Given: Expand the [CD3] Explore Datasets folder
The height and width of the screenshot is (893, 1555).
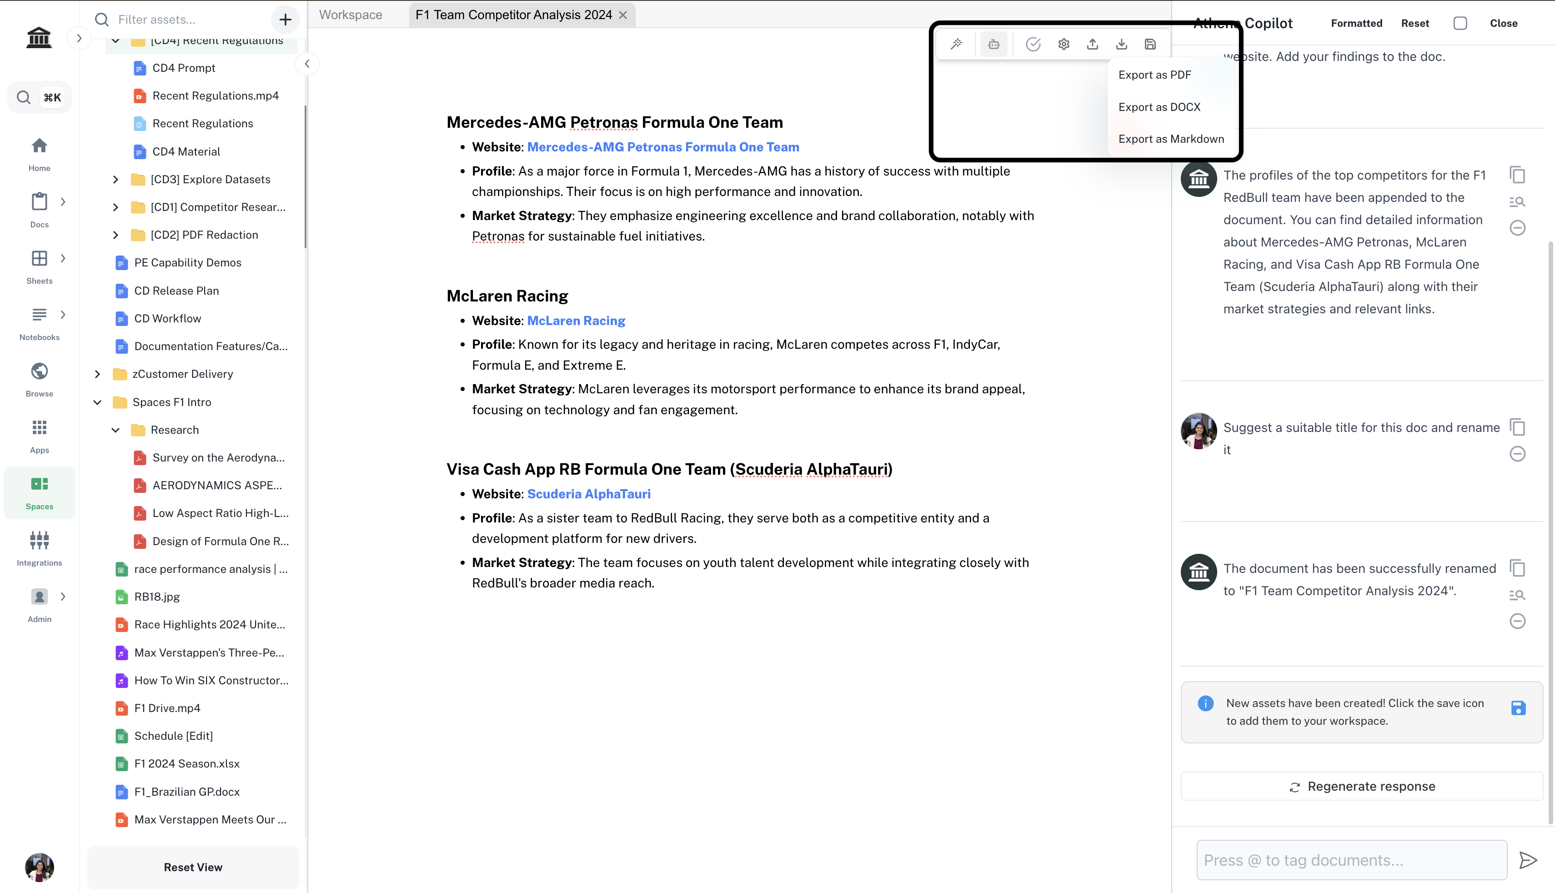Looking at the screenshot, I should pyautogui.click(x=115, y=179).
